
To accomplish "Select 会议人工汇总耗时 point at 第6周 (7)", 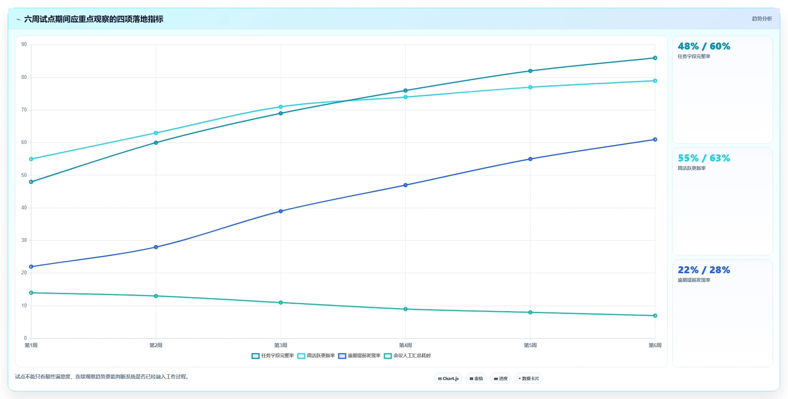I will coord(655,316).
